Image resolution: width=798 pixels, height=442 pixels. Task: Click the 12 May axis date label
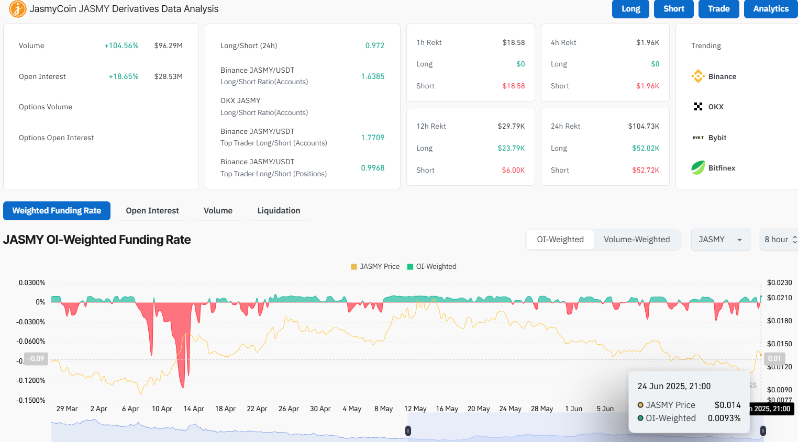[415, 409]
